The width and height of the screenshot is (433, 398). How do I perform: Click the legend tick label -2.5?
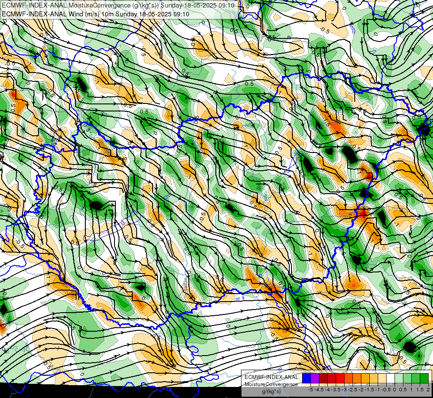pyautogui.click(x=353, y=390)
